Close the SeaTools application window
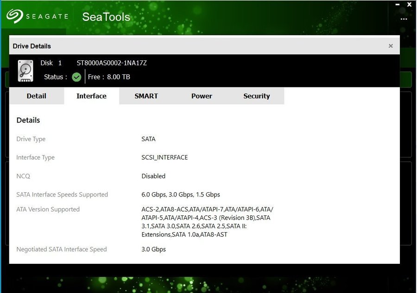 409,4
